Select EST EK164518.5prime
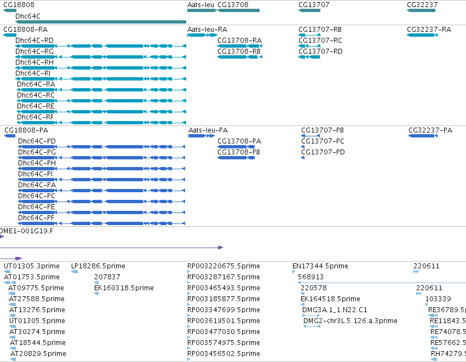Screen dimensions: 466x362 [302, 304]
